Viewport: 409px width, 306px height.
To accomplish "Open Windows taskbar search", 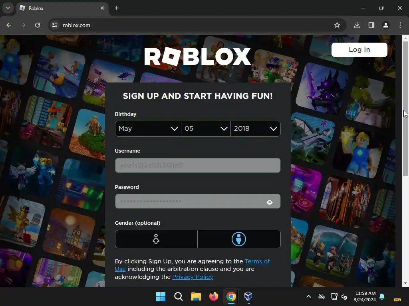I will point(179,296).
